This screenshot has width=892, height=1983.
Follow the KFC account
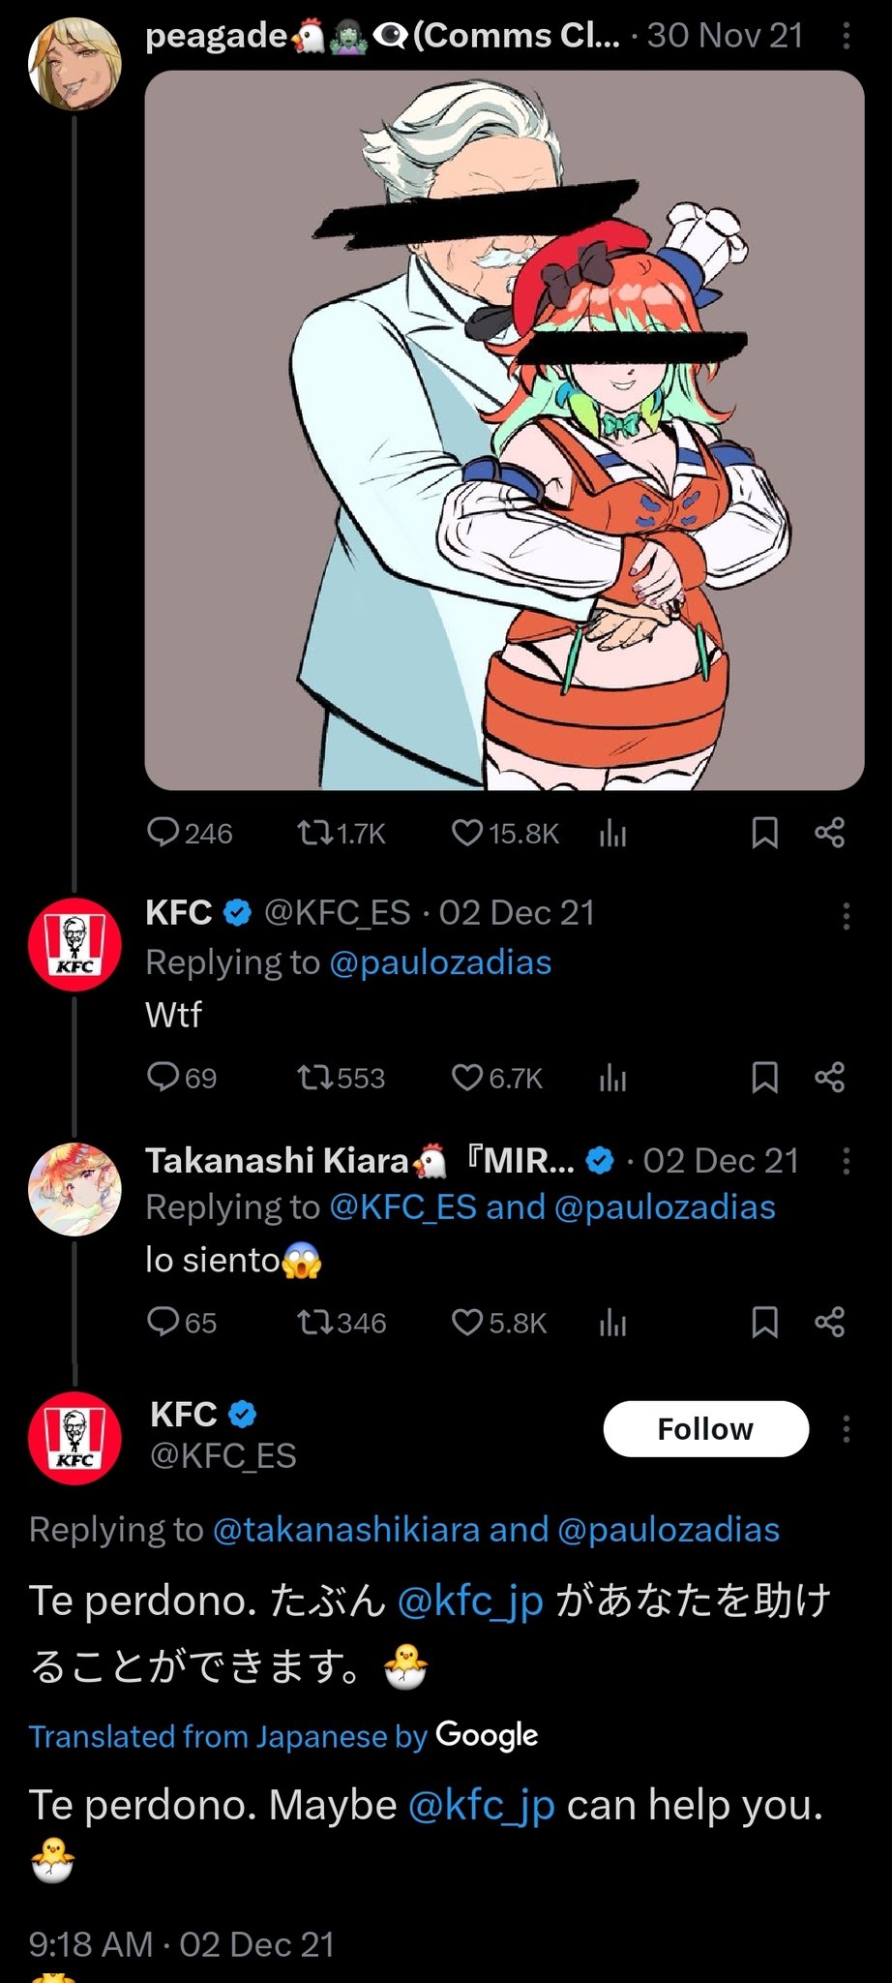pos(705,1429)
